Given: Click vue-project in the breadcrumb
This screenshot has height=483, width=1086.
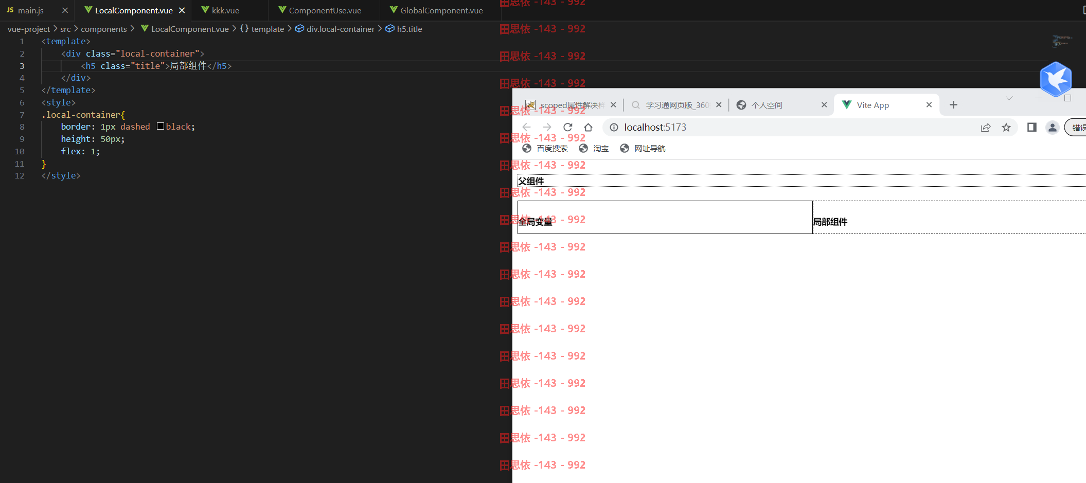Looking at the screenshot, I should click(x=29, y=29).
